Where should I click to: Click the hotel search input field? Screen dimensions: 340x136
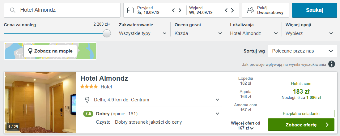68,10
